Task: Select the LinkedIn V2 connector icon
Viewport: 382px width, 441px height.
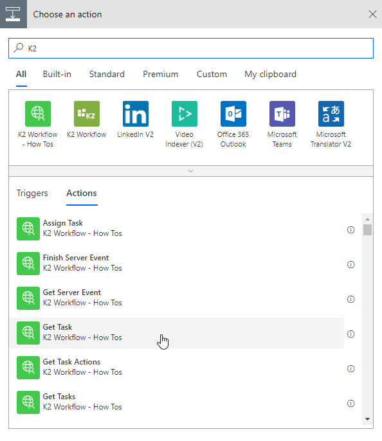Action: click(x=136, y=114)
